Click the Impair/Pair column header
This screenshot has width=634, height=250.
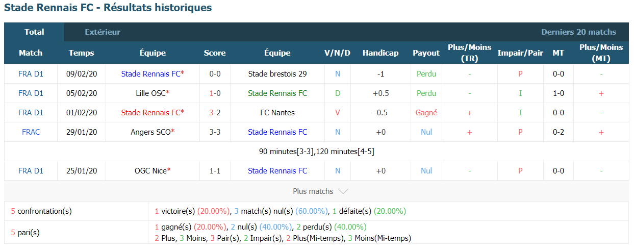coord(520,53)
